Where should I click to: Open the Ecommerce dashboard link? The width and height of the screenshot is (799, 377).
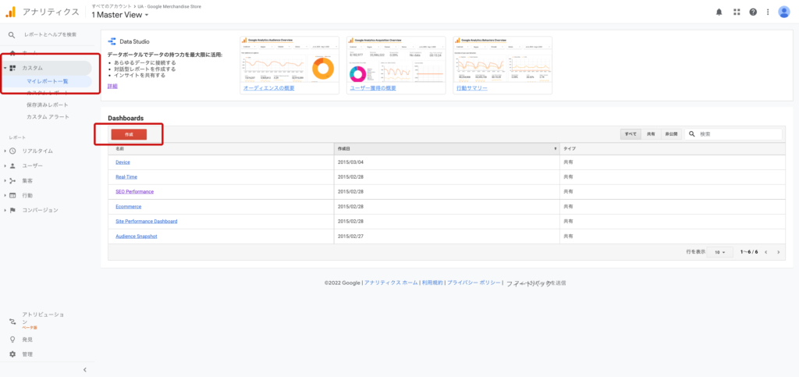pos(129,206)
